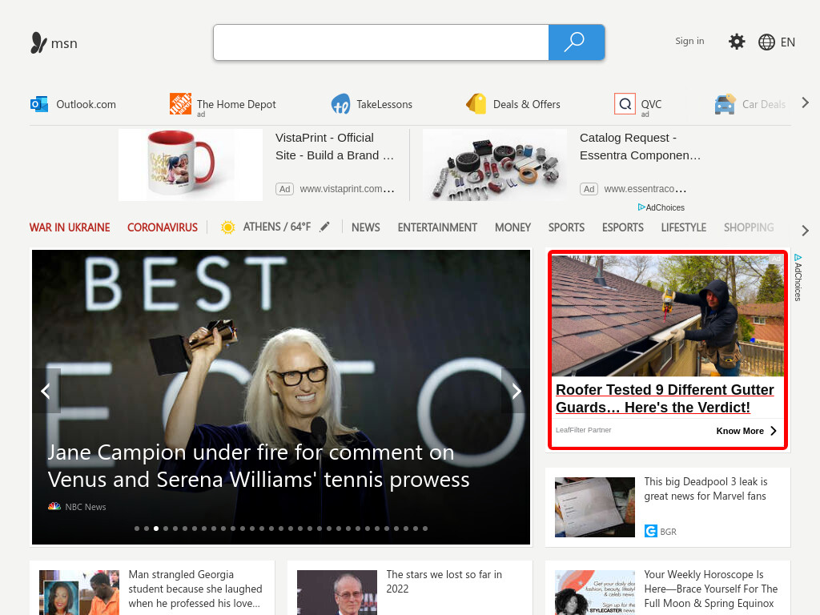Click the MSN butterfly logo

pyautogui.click(x=38, y=43)
